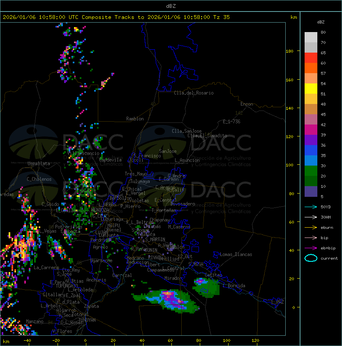Click the 'L_Dormida' place label

tap(234, 286)
